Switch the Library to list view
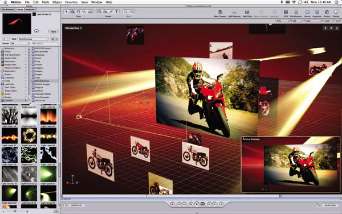Viewport: 342px width, 214px height. (56, 39)
